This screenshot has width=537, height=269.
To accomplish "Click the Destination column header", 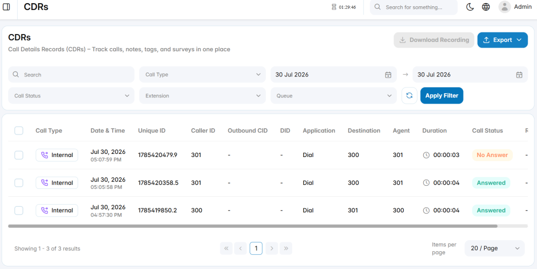I will (x=364, y=130).
